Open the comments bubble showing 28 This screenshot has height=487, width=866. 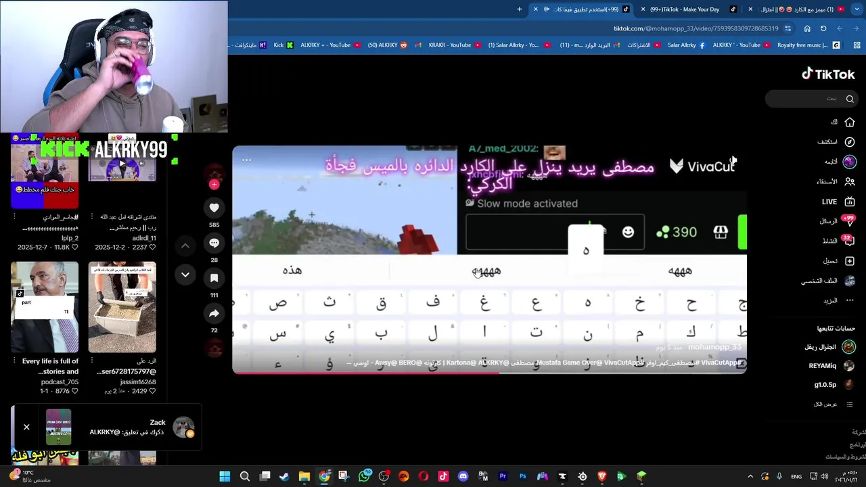click(x=214, y=243)
